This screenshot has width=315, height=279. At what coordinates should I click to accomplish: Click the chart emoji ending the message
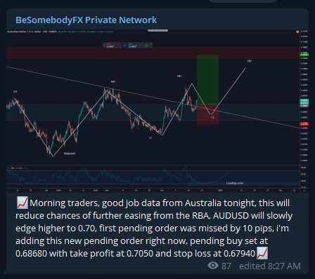click(x=262, y=253)
